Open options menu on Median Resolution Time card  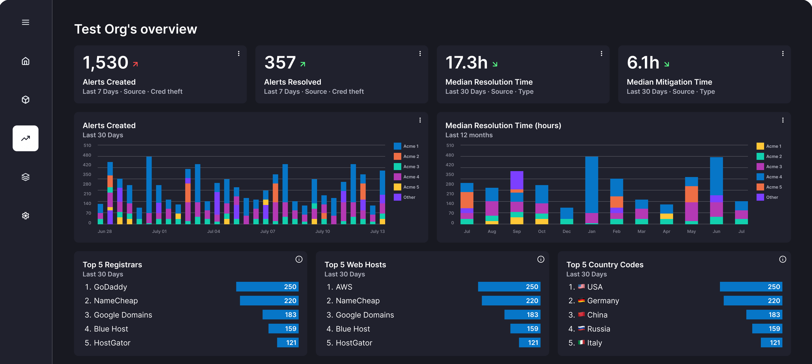601,53
